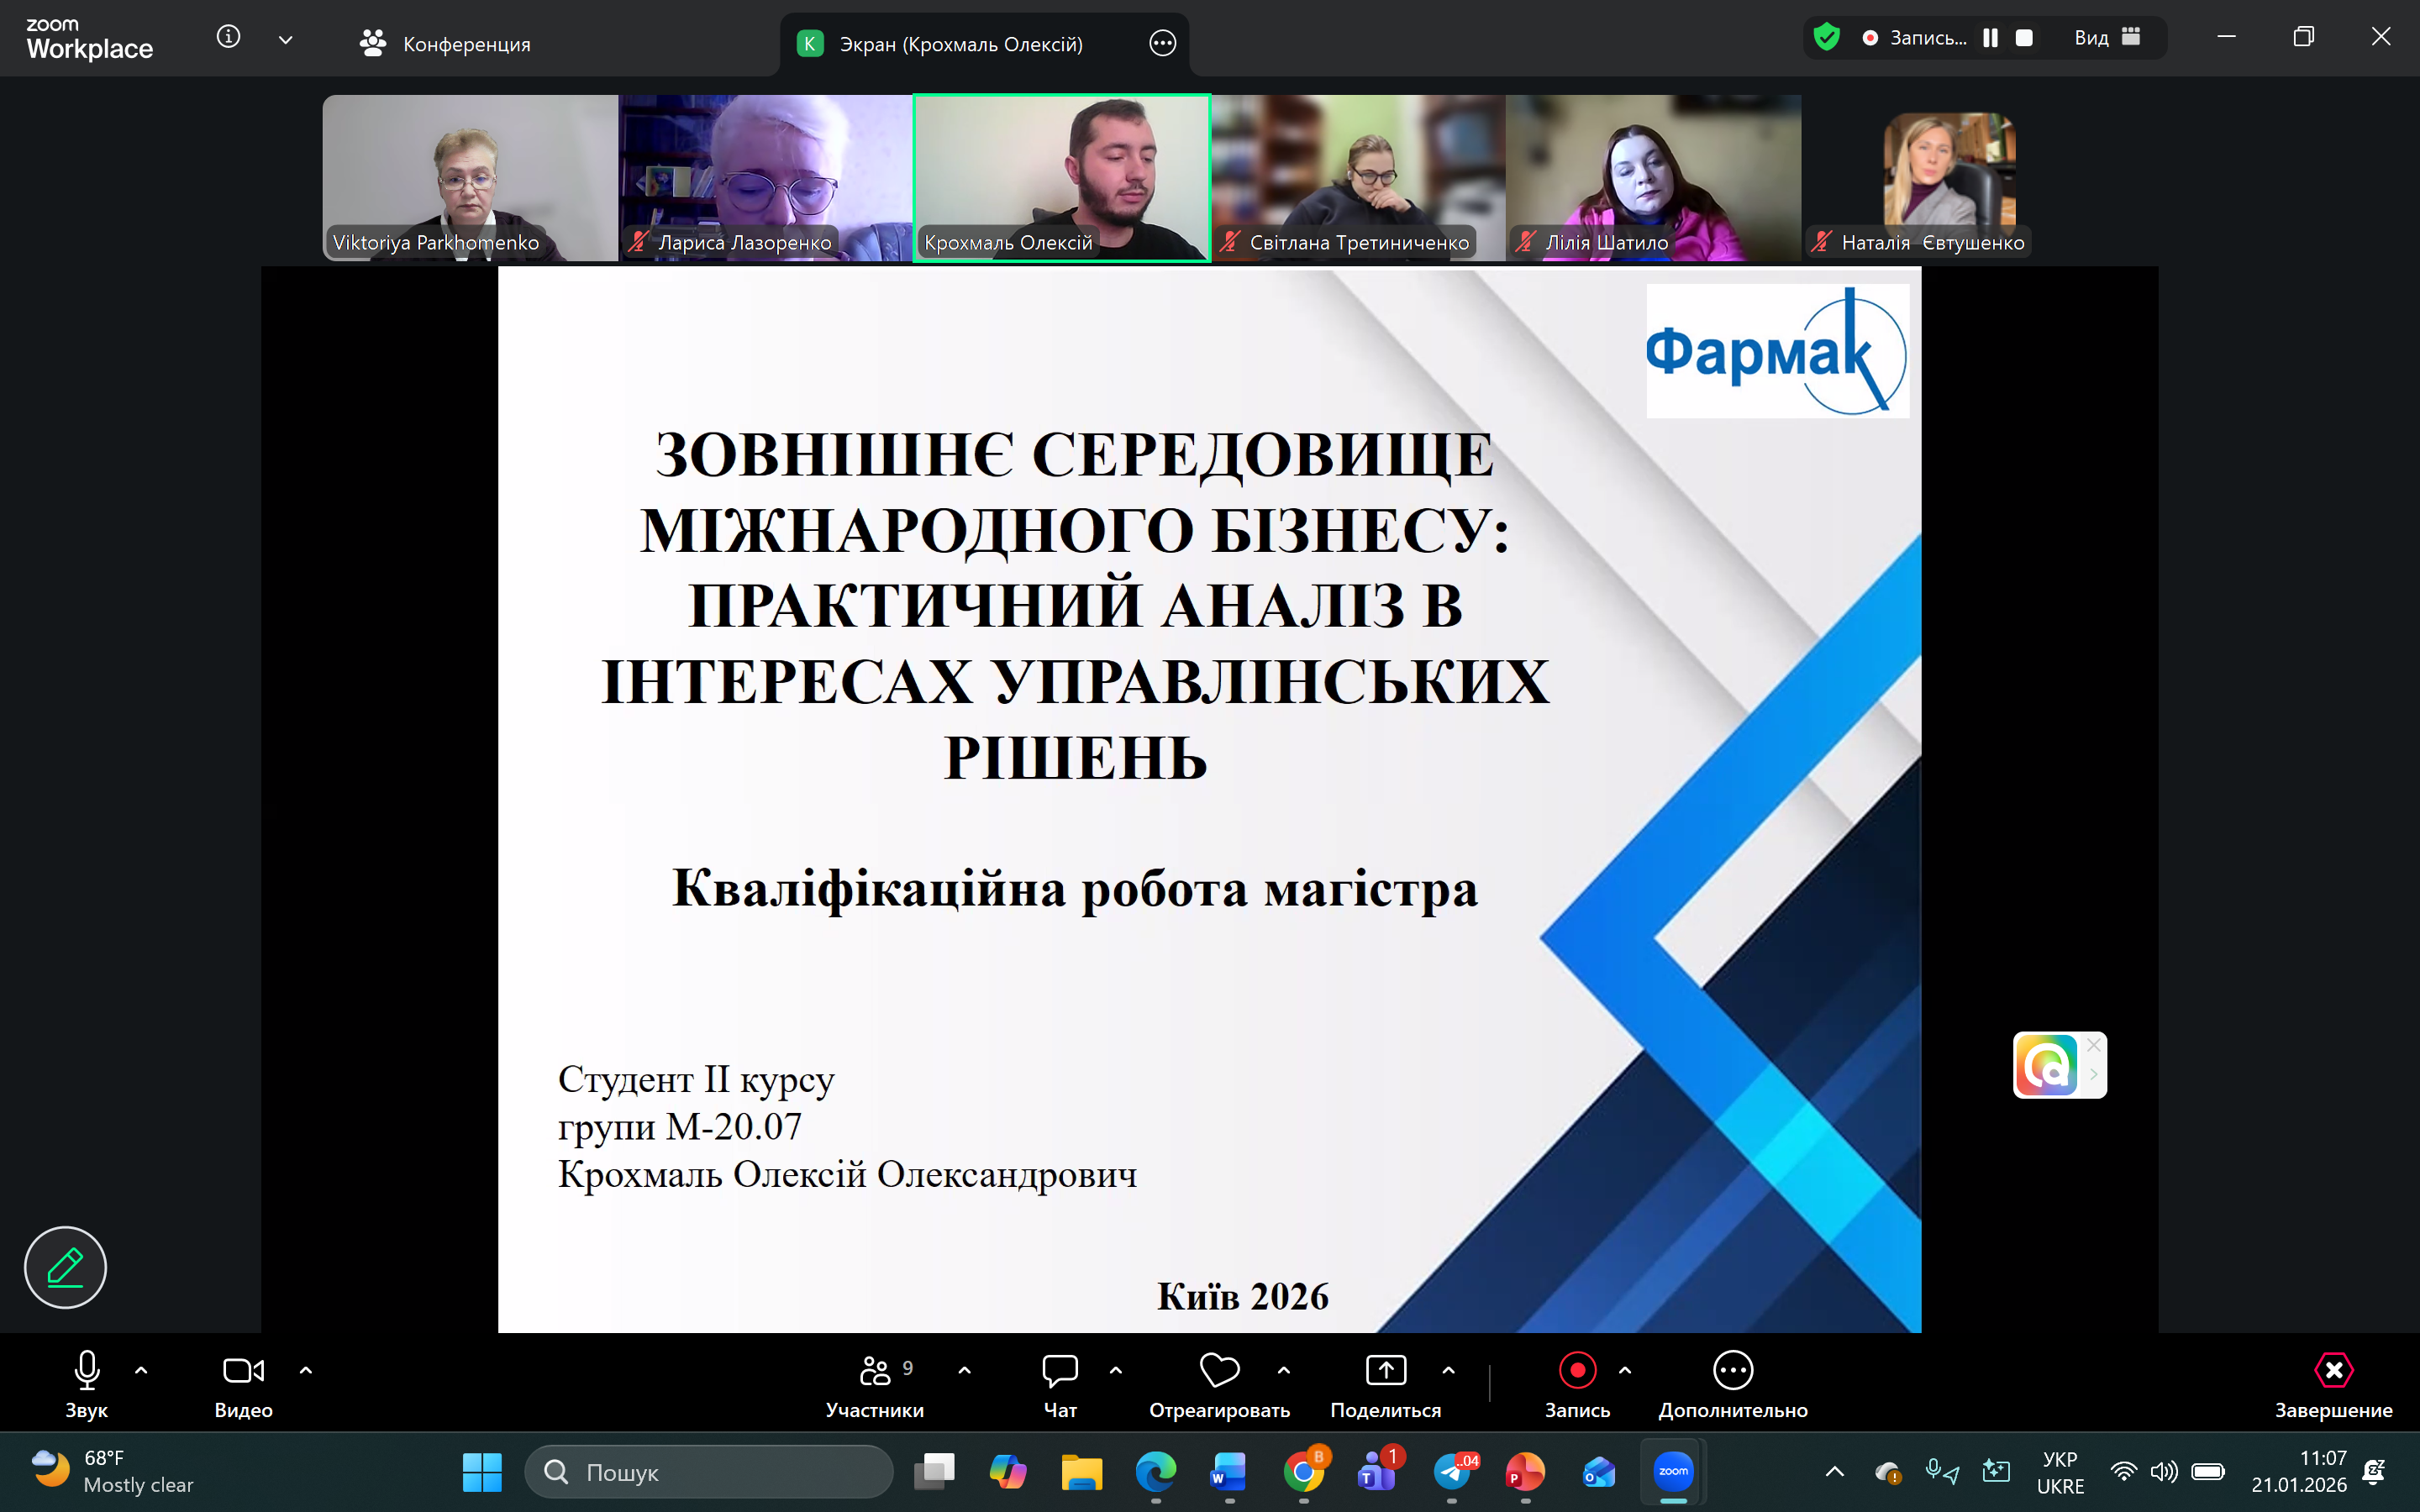Open the dropdown chevron next to the info icon
The width and height of the screenshot is (2420, 1512).
pyautogui.click(x=285, y=40)
